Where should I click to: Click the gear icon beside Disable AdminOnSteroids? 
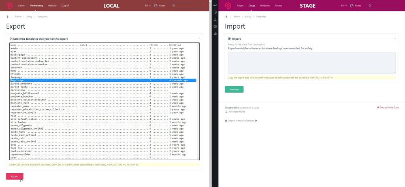pyautogui.click(x=256, y=121)
